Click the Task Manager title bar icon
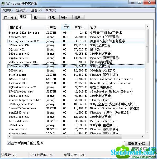Screen dimensions: 157x159 coord(3,4)
